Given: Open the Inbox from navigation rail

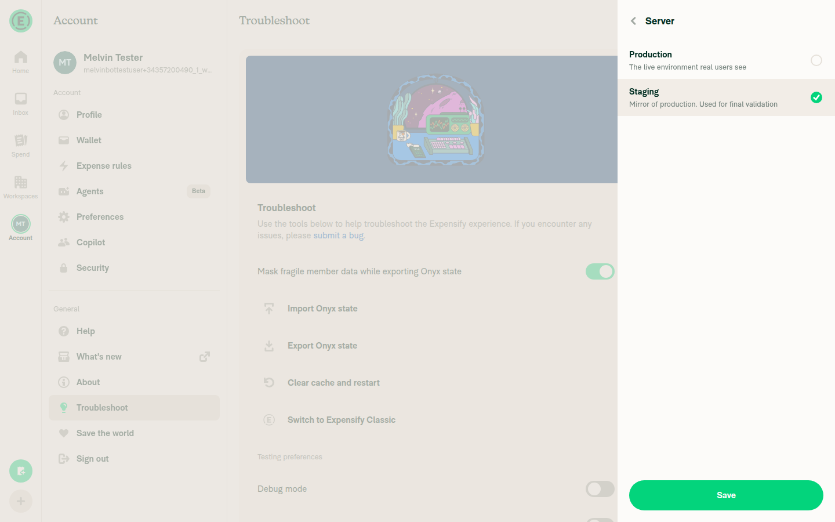Looking at the screenshot, I should (x=21, y=104).
